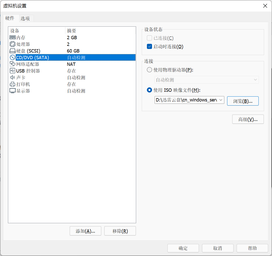Viewport: 272px width, 256px height.
Task: Select 使用物理驱动器(P) radio button
Action: click(x=149, y=70)
